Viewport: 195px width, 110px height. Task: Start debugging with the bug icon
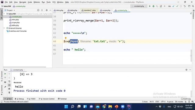(154, 6)
